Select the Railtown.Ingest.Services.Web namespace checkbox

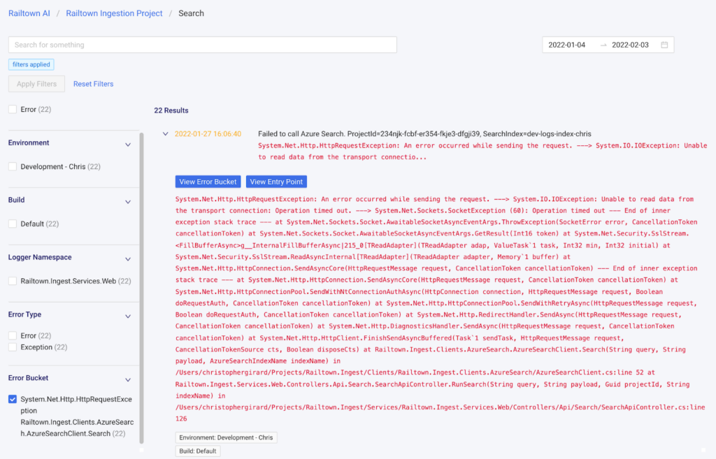click(13, 282)
